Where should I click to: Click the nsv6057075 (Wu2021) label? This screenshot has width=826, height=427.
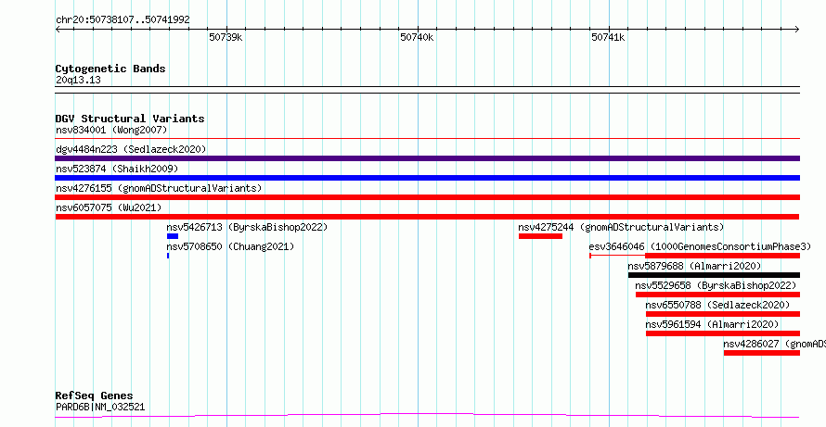[x=109, y=207]
